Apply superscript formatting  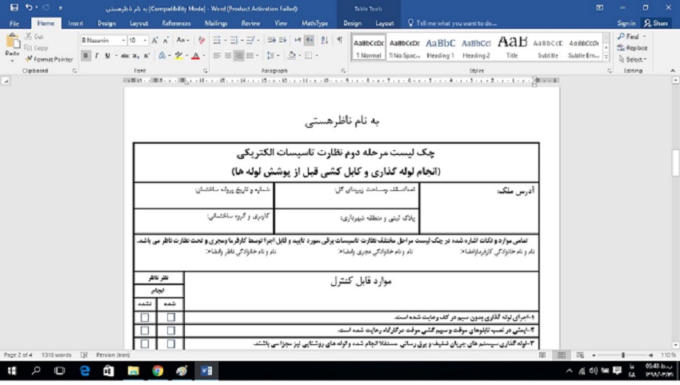[146, 55]
